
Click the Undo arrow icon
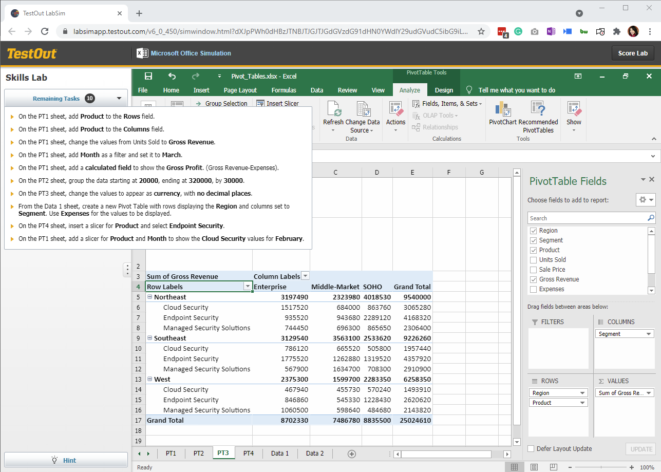[172, 76]
